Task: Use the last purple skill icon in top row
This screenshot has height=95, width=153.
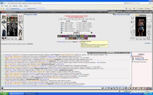Action: pyautogui.click(x=94, y=36)
